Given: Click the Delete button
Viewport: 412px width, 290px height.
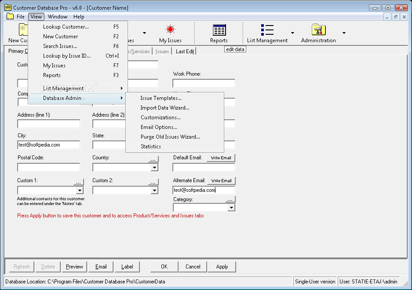Looking at the screenshot, I should pos(48,267).
